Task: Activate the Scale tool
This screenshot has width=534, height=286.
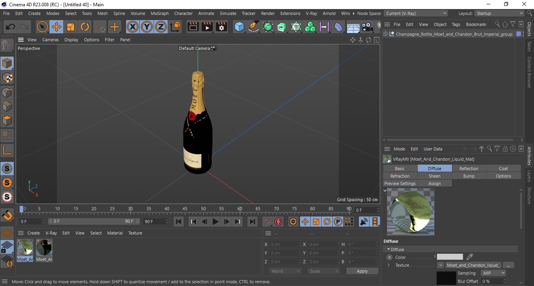Action: (x=71, y=27)
